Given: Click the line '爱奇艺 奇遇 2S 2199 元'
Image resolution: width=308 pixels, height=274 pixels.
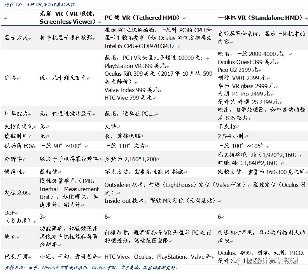Looking at the screenshot, I should (248, 102).
